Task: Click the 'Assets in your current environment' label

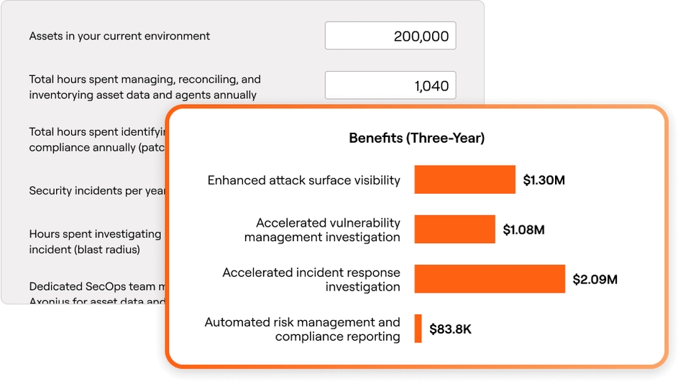Action: tap(119, 36)
